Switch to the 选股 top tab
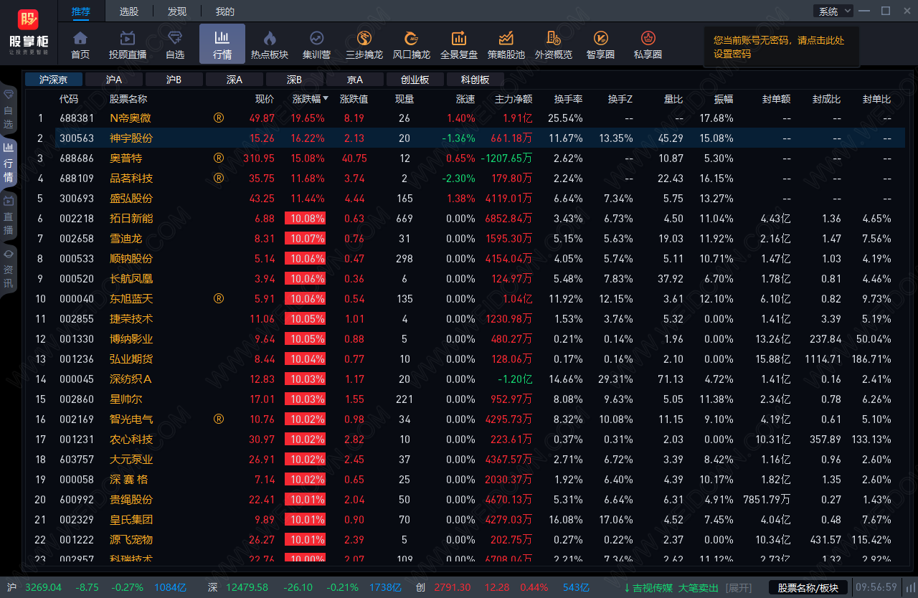The height and width of the screenshot is (598, 918). pos(128,11)
